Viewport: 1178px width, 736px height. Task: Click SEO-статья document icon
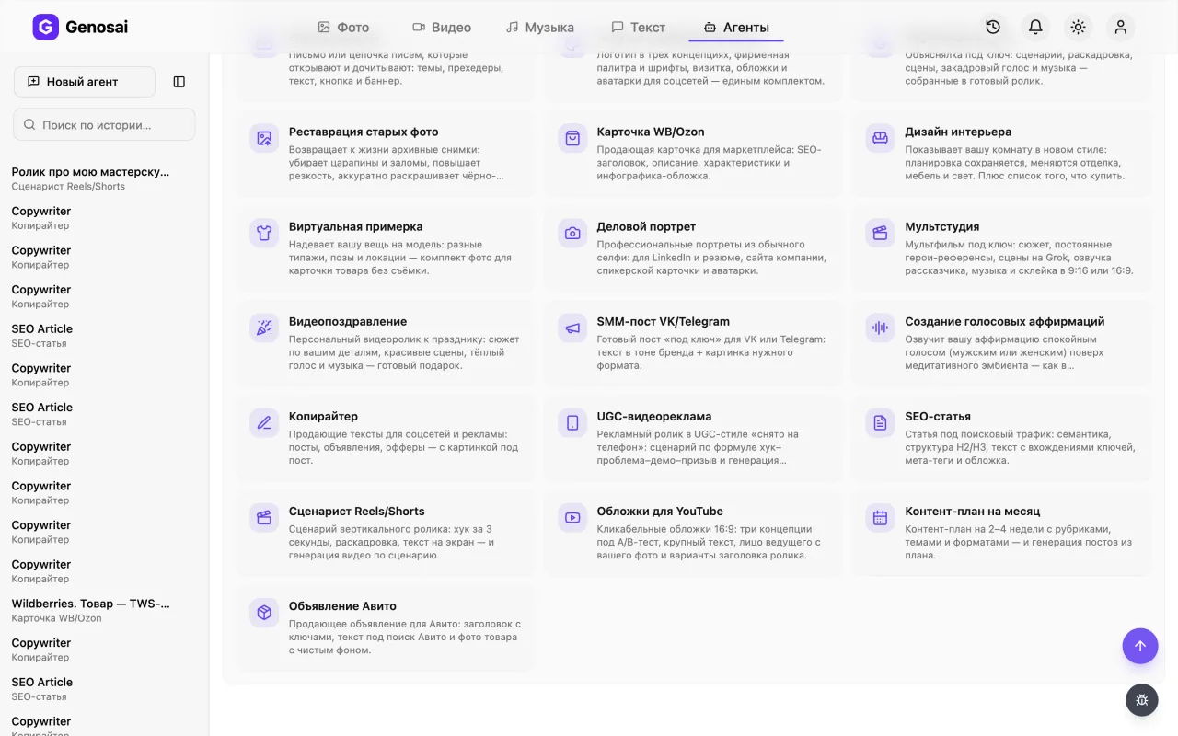coord(881,423)
